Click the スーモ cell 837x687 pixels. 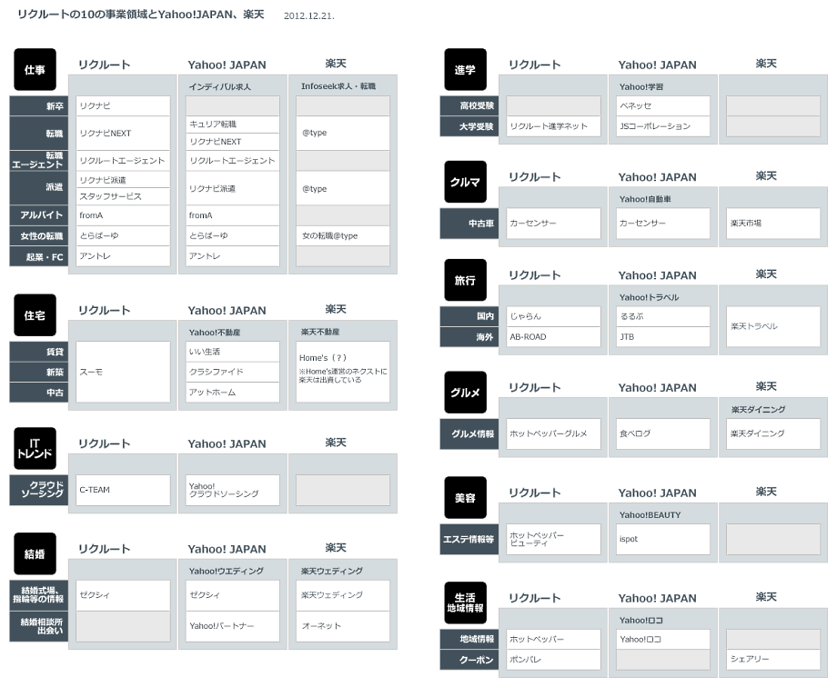124,372
